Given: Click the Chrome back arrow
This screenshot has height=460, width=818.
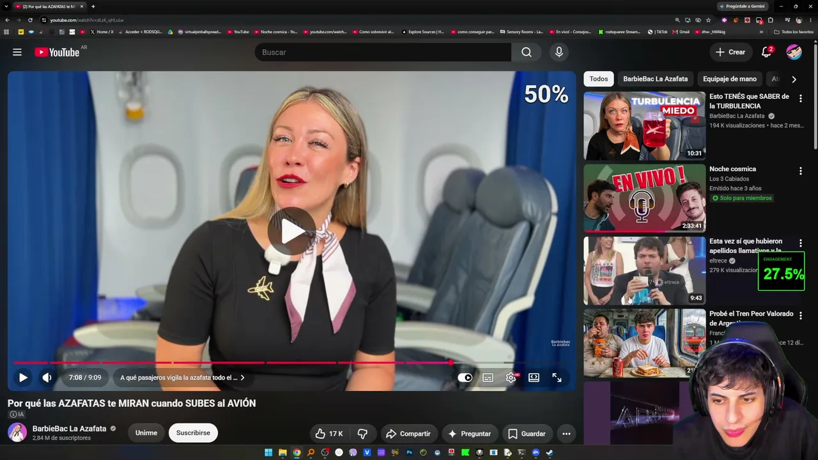Looking at the screenshot, I should [x=8, y=20].
